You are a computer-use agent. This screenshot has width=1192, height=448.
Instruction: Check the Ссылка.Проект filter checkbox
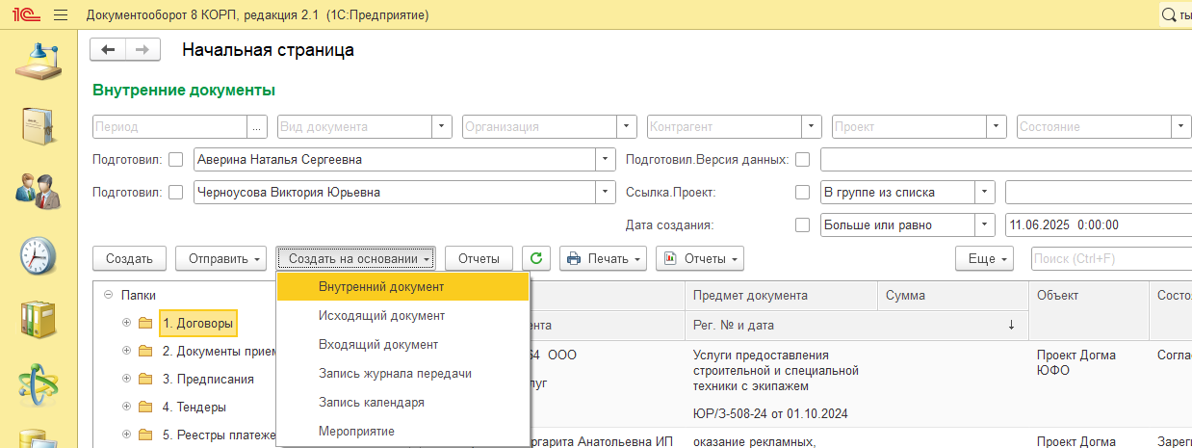(802, 192)
